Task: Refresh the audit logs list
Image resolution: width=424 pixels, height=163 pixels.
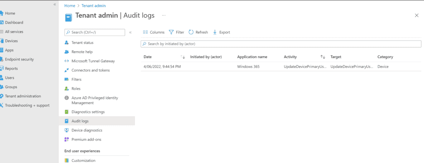Action: coord(198,32)
